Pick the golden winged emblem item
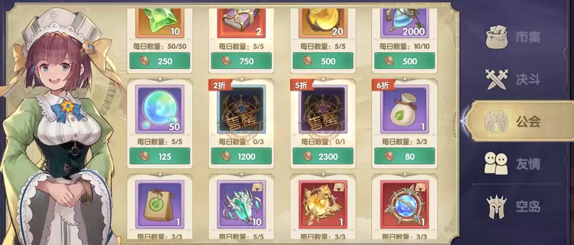The height and width of the screenshot is (245, 574). tap(323, 205)
